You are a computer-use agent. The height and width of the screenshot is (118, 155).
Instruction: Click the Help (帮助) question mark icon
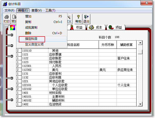[78, 17]
